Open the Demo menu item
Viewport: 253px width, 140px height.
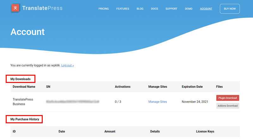[188, 9]
